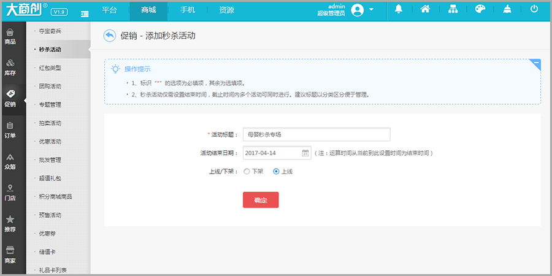Open 拍卖活动 in the submenu

[50, 123]
